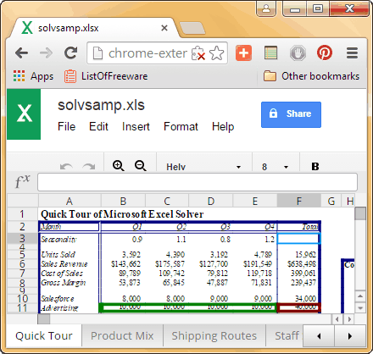373x354 pixels.
Task: Click the horizontal scrollbar left arrow
Action: pos(337,319)
